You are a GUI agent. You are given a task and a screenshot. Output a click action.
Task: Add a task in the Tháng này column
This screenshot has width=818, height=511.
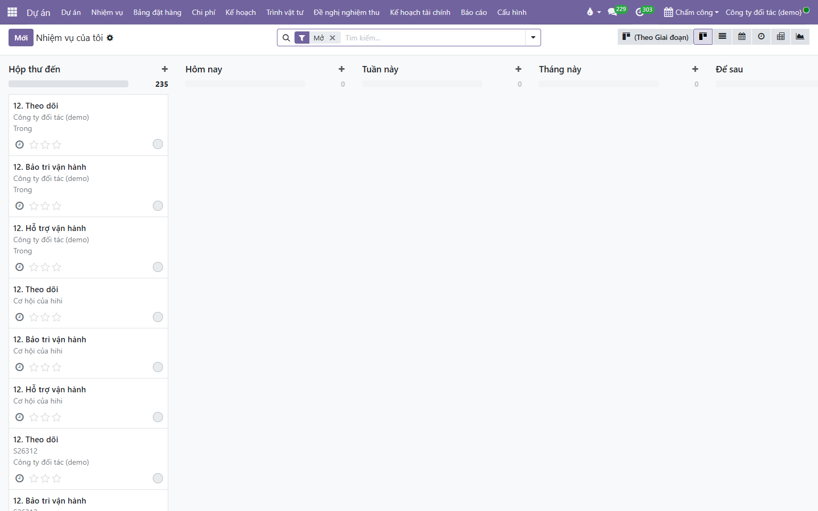(695, 69)
